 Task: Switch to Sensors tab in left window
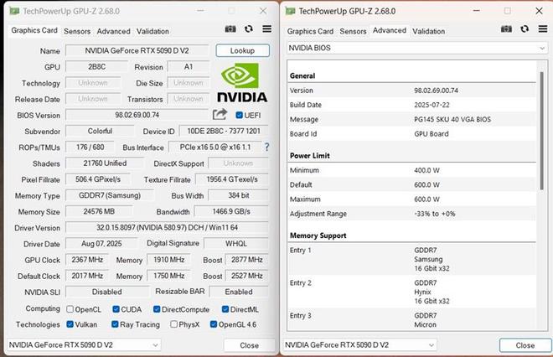click(x=77, y=31)
